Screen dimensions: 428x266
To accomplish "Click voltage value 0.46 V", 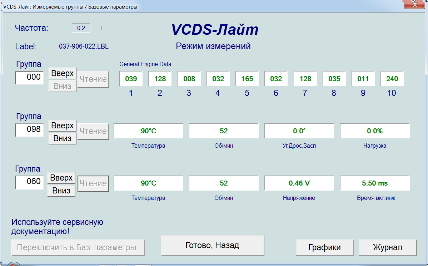I will point(299,183).
